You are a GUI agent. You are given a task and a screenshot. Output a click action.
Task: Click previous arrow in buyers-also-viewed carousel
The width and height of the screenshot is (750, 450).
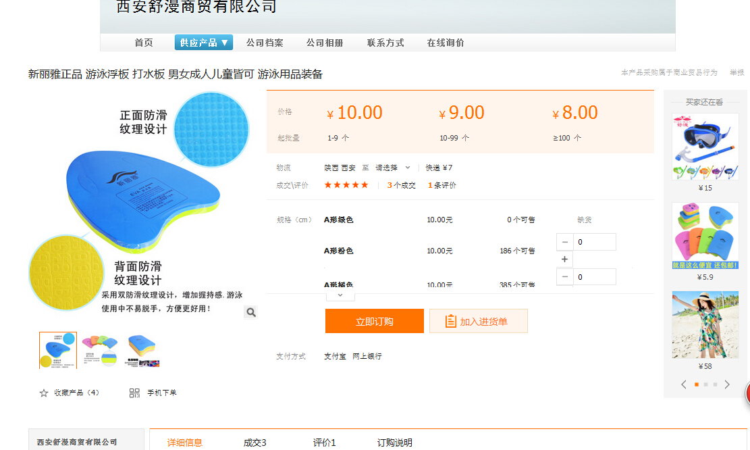(x=683, y=384)
